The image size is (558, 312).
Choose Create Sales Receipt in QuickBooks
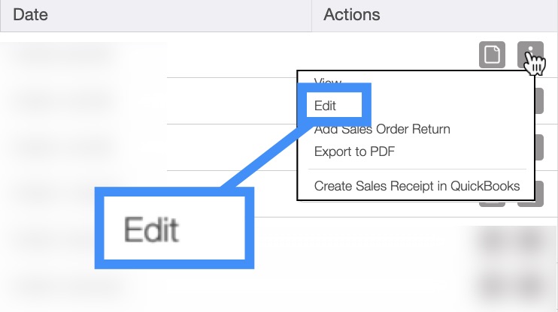[417, 185]
